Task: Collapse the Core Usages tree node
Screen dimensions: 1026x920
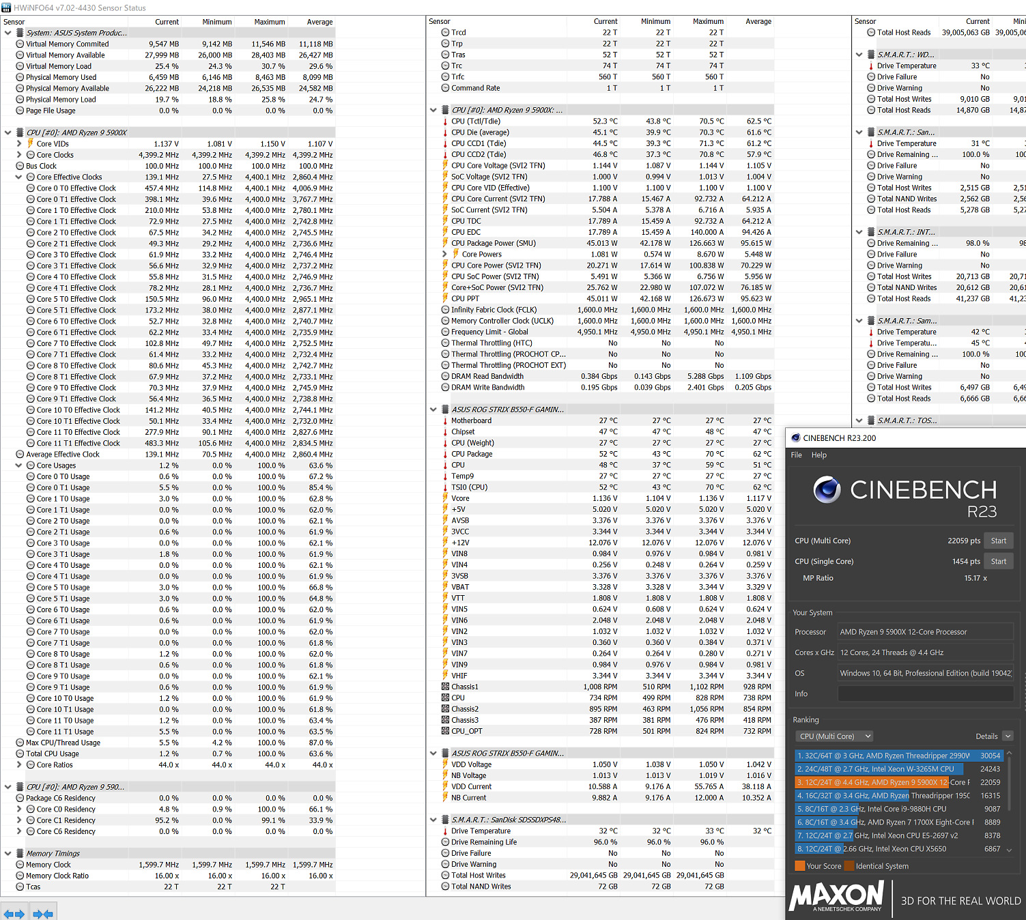Action: 18,465
